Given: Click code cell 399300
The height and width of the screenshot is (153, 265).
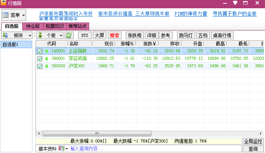Looking at the screenshot, I should [x=58, y=66].
